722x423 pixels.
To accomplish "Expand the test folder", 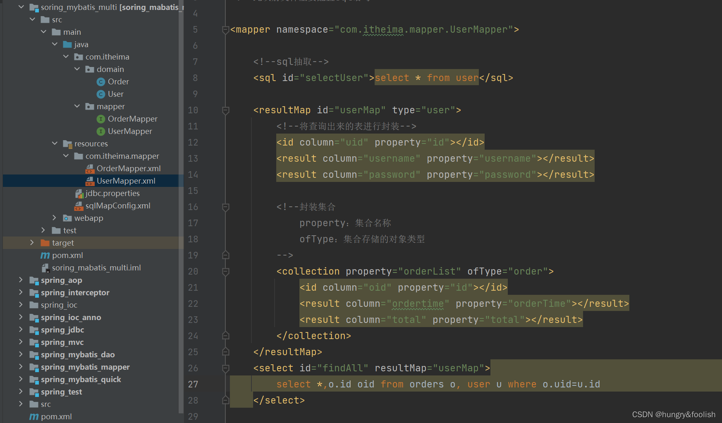I will tap(43, 230).
